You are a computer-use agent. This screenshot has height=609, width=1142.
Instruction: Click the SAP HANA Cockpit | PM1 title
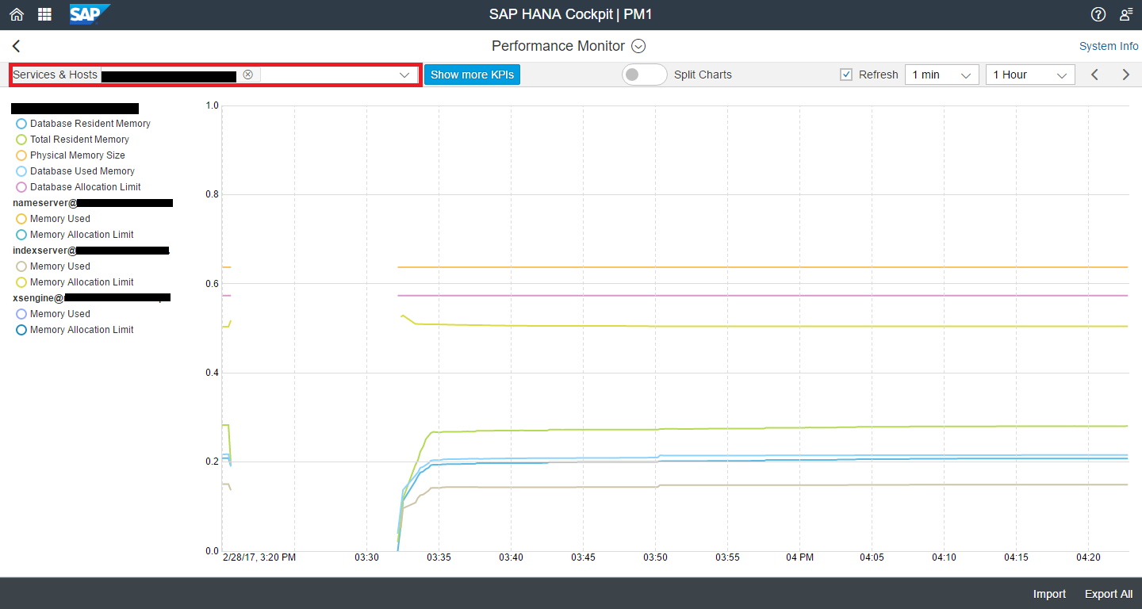[x=571, y=14]
